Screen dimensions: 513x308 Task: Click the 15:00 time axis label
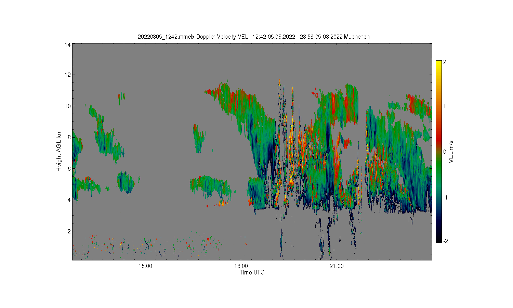[145, 266]
